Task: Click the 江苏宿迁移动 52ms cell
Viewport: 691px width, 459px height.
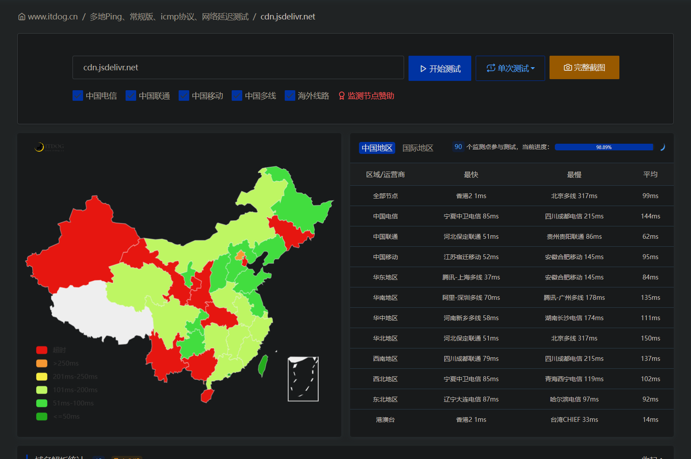Action: coord(471,257)
